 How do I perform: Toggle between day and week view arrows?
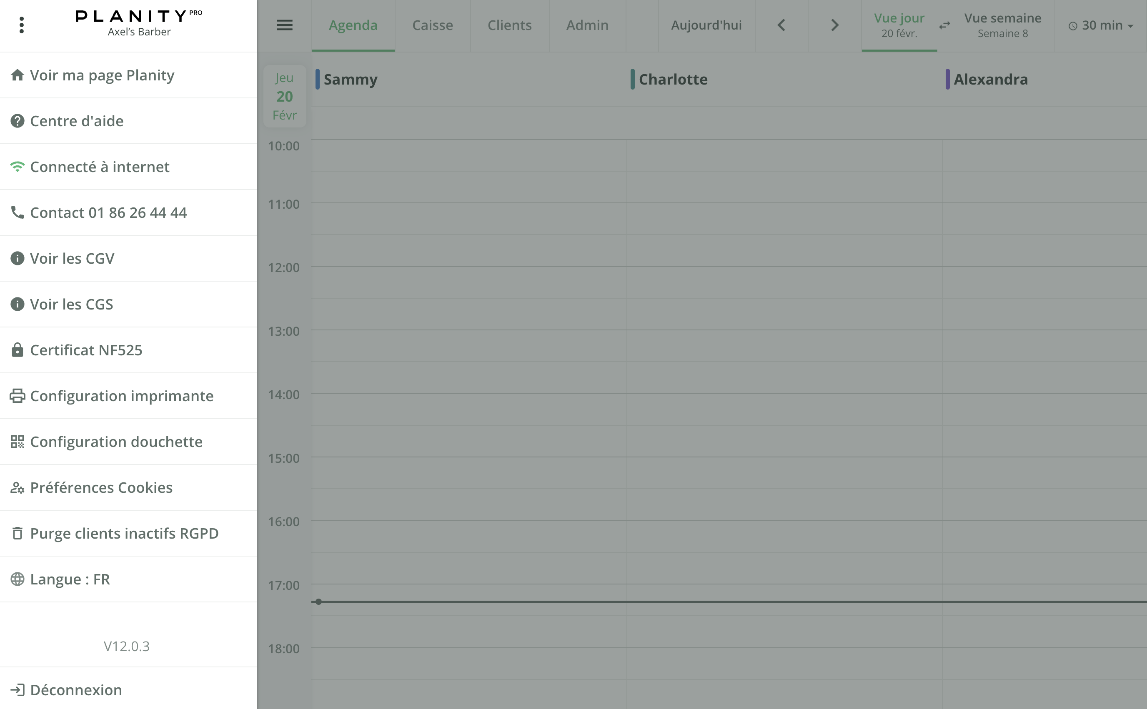pyautogui.click(x=945, y=25)
